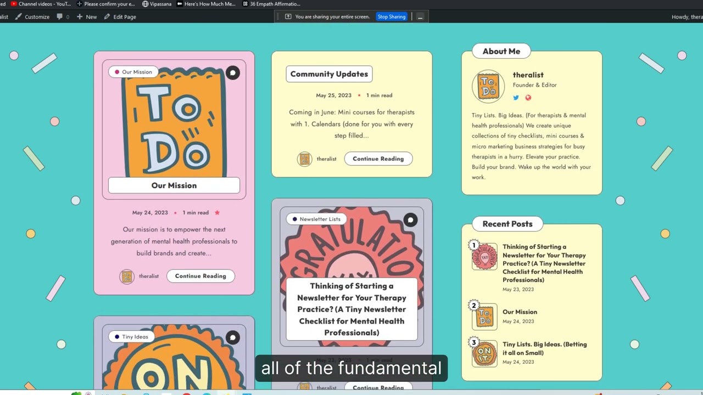Click the Congratulations thumbnail in Recent Posts
The width and height of the screenshot is (703, 395).
(484, 256)
